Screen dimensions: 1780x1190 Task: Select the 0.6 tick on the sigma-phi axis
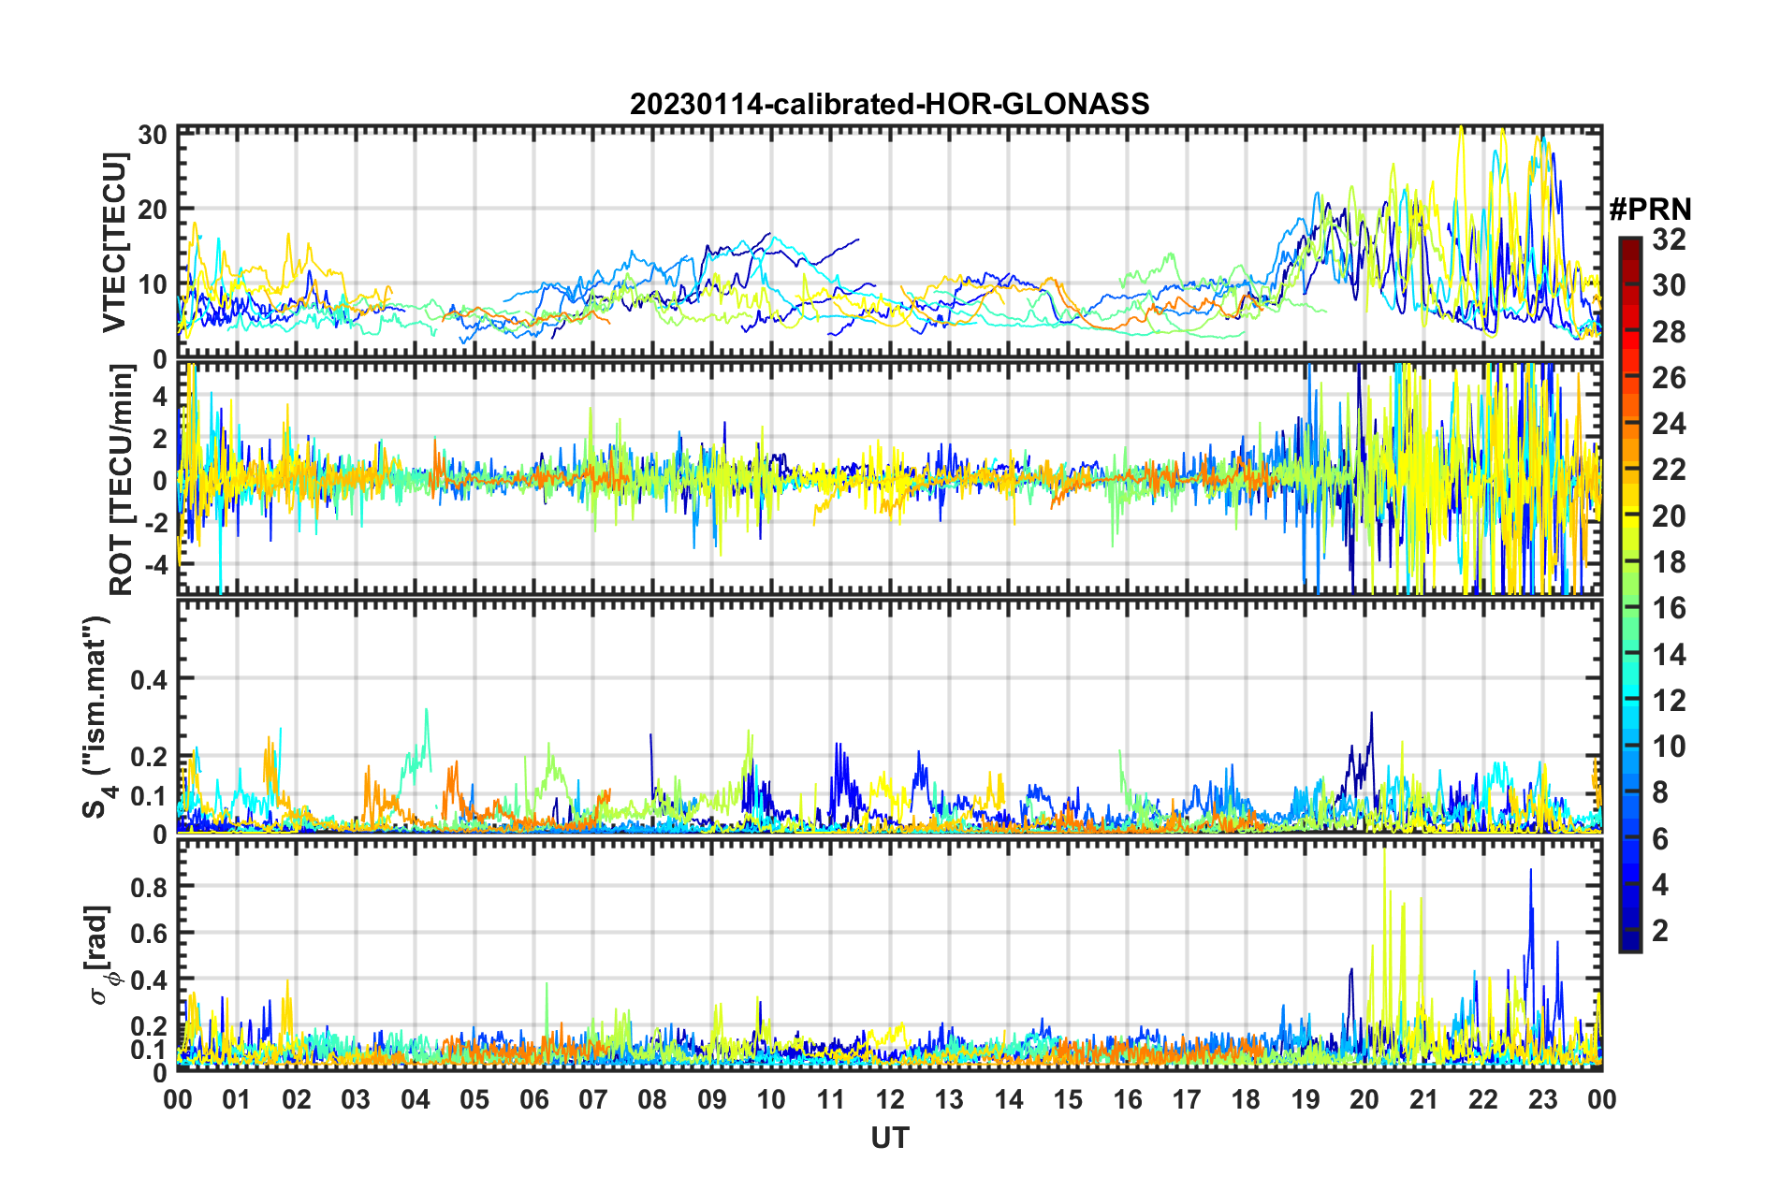149,933
